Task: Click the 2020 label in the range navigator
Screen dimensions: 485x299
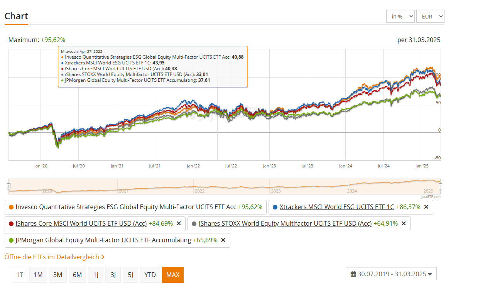Action: (47, 191)
